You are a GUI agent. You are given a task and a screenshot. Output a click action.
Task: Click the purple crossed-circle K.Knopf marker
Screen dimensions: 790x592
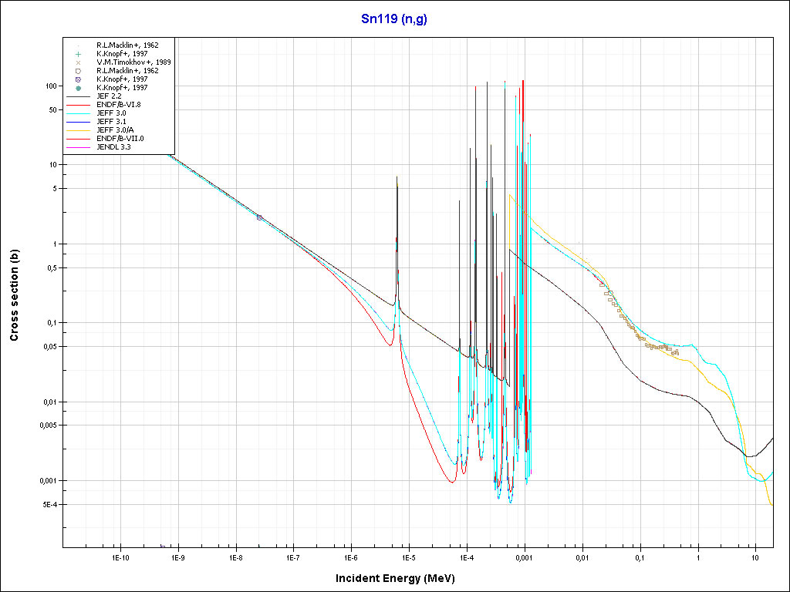click(79, 79)
